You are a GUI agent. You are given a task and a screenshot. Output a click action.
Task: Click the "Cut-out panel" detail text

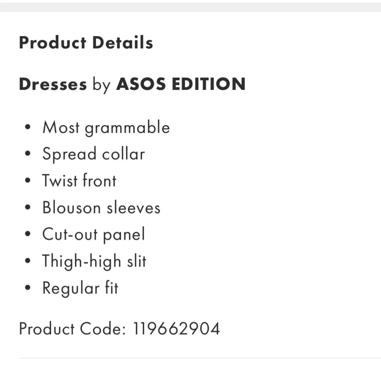point(93,234)
